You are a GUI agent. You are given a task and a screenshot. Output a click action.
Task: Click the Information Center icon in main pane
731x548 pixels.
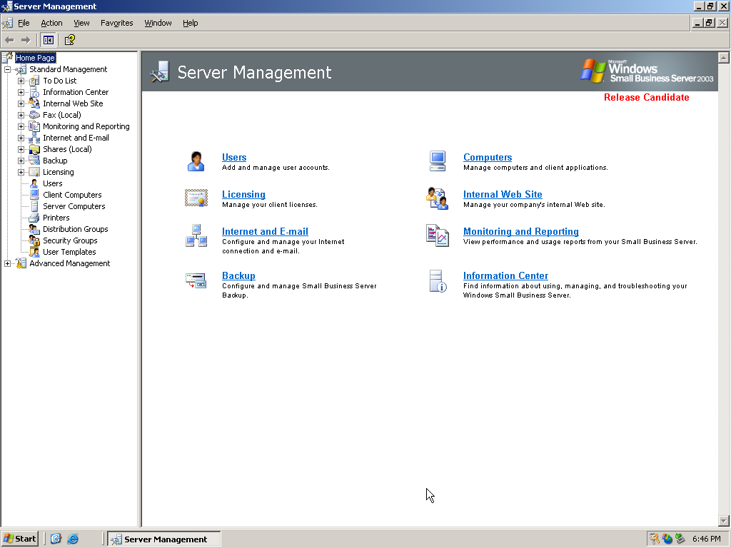click(x=437, y=280)
